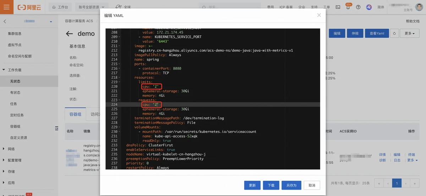This screenshot has width=426, height=196.
Task: Click the user avatar icon
Action: coord(369,7)
